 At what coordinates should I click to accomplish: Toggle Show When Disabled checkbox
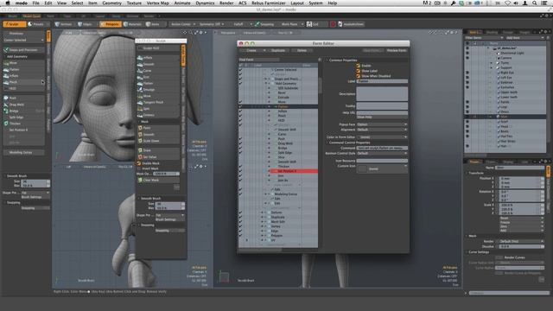pos(359,76)
